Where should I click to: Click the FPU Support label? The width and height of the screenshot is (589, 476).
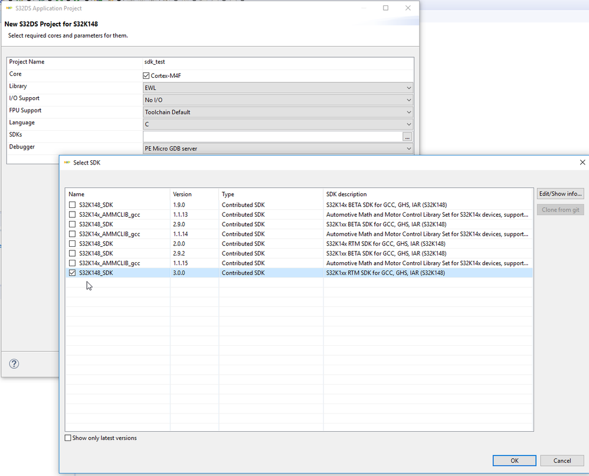point(25,110)
